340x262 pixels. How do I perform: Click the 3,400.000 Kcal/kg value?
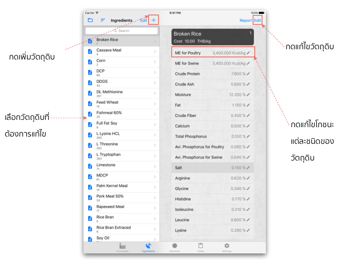click(x=229, y=53)
